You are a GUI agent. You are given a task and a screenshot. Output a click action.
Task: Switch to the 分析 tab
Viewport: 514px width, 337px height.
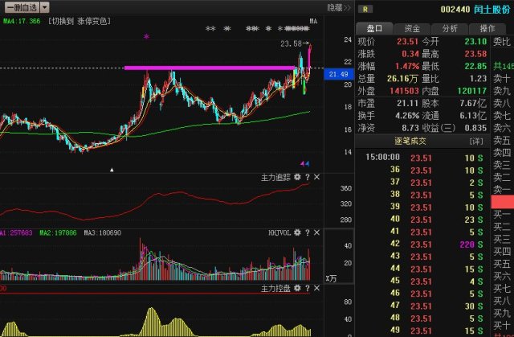[x=450, y=28]
